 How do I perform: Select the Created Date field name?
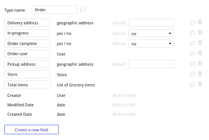click(x=20, y=114)
